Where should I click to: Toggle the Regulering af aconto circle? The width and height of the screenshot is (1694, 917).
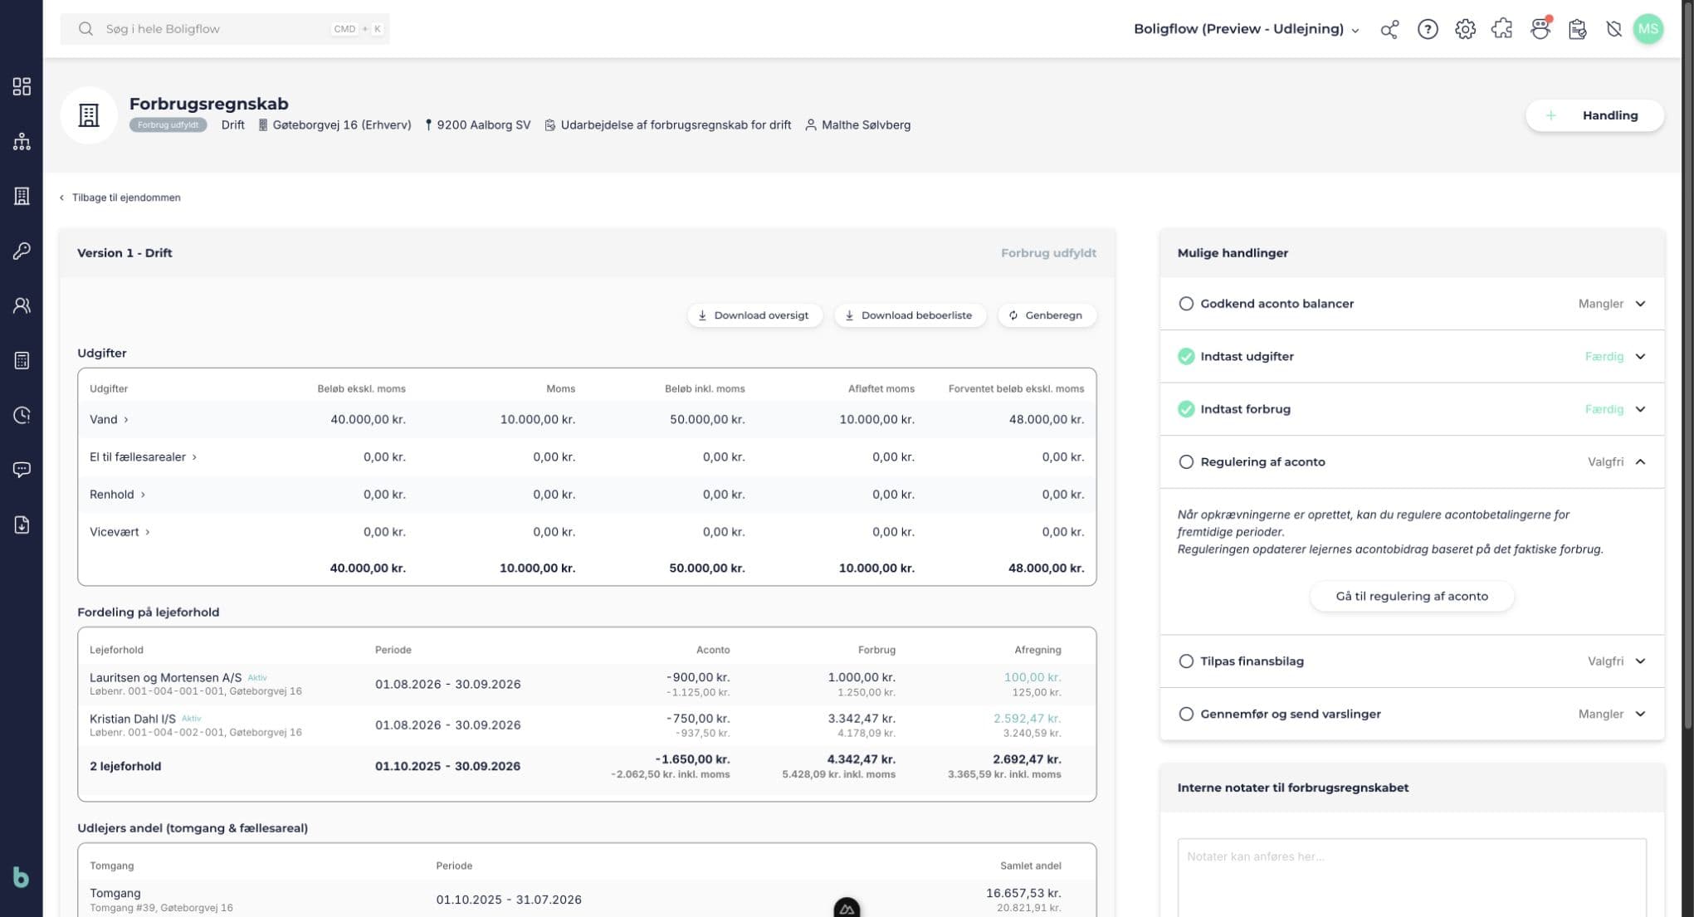pos(1186,462)
